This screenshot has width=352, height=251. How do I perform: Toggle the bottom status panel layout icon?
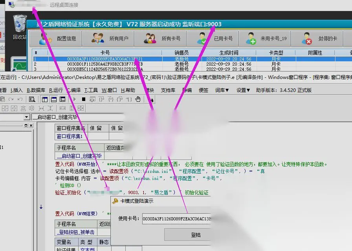click(x=54, y=99)
